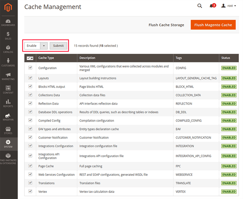Toggle the Integrations API Configuration checkbox
The height and width of the screenshot is (199, 243).
tap(30, 156)
